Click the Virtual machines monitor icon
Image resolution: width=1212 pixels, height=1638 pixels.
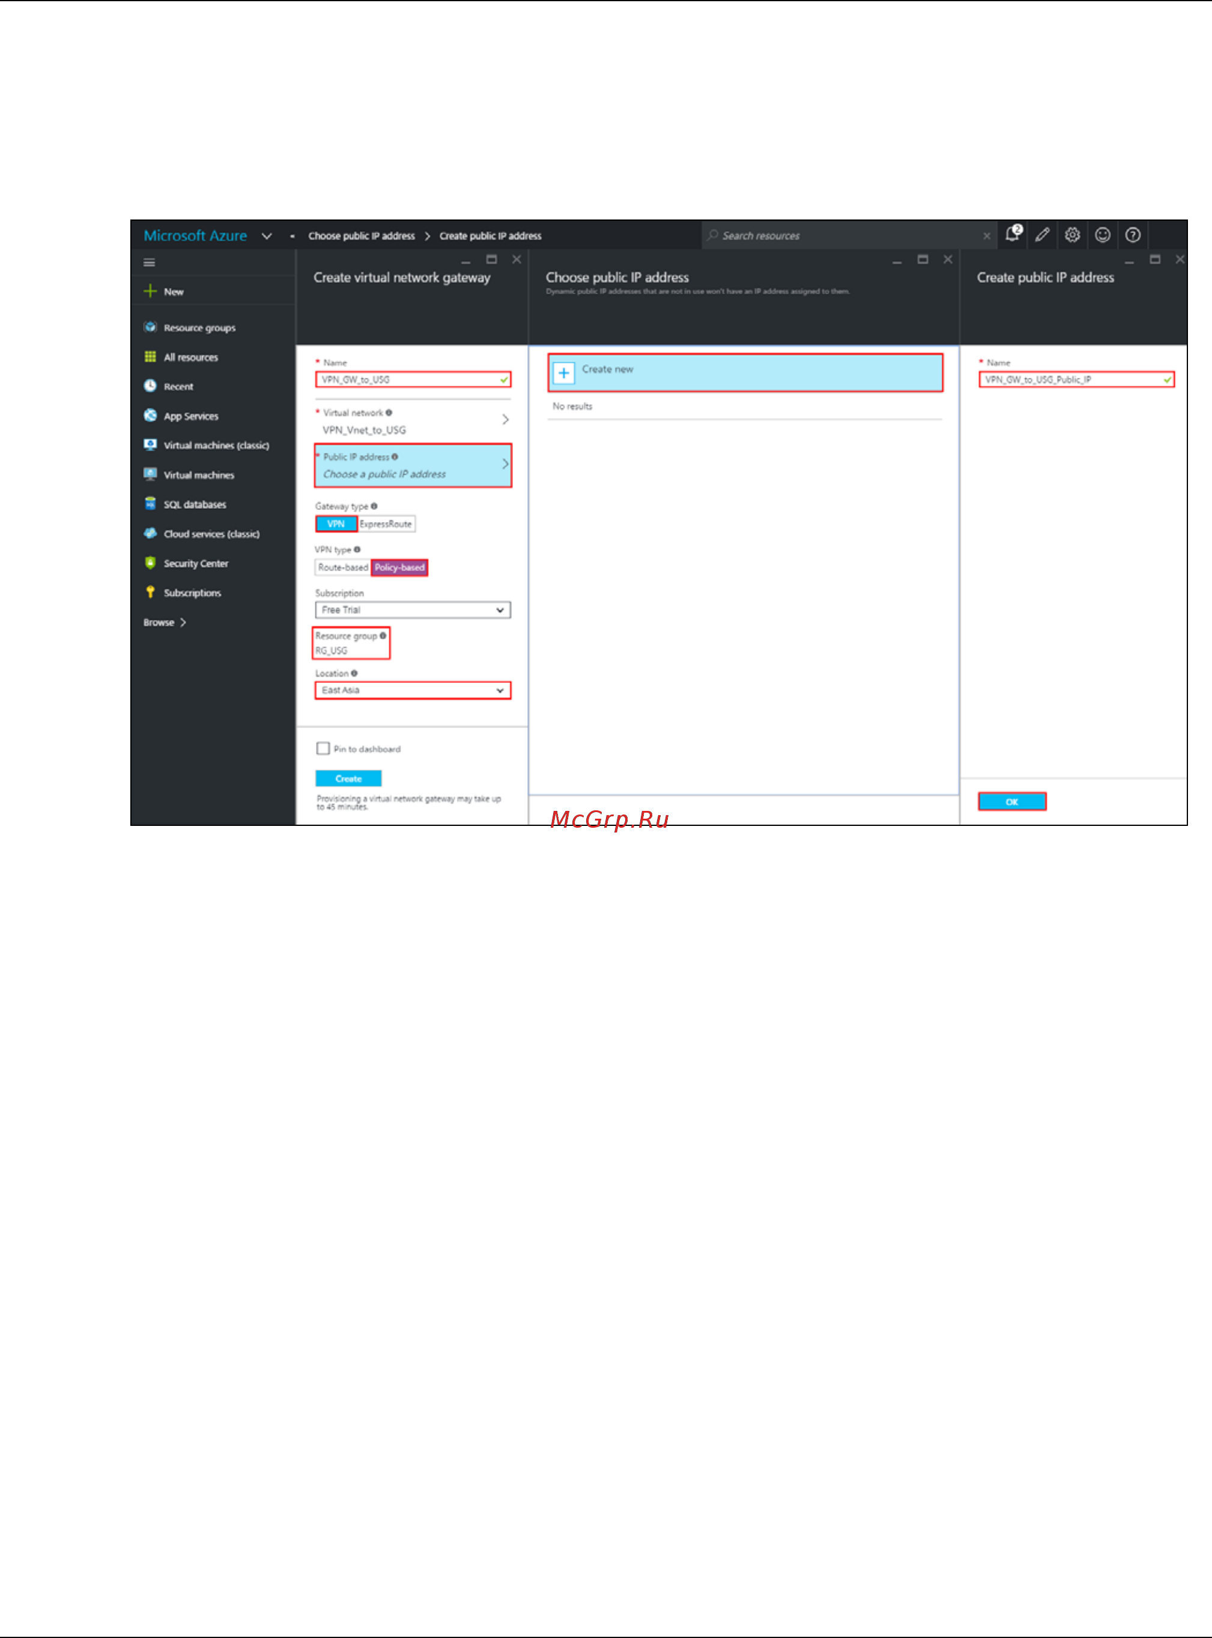click(150, 474)
